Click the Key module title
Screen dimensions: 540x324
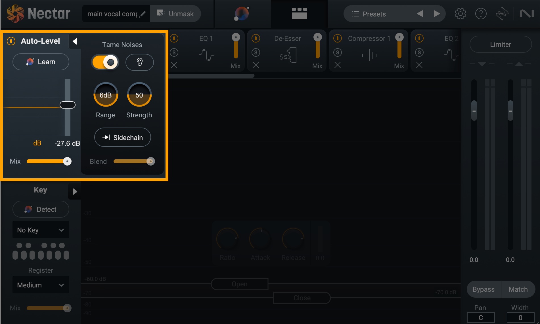(x=40, y=190)
